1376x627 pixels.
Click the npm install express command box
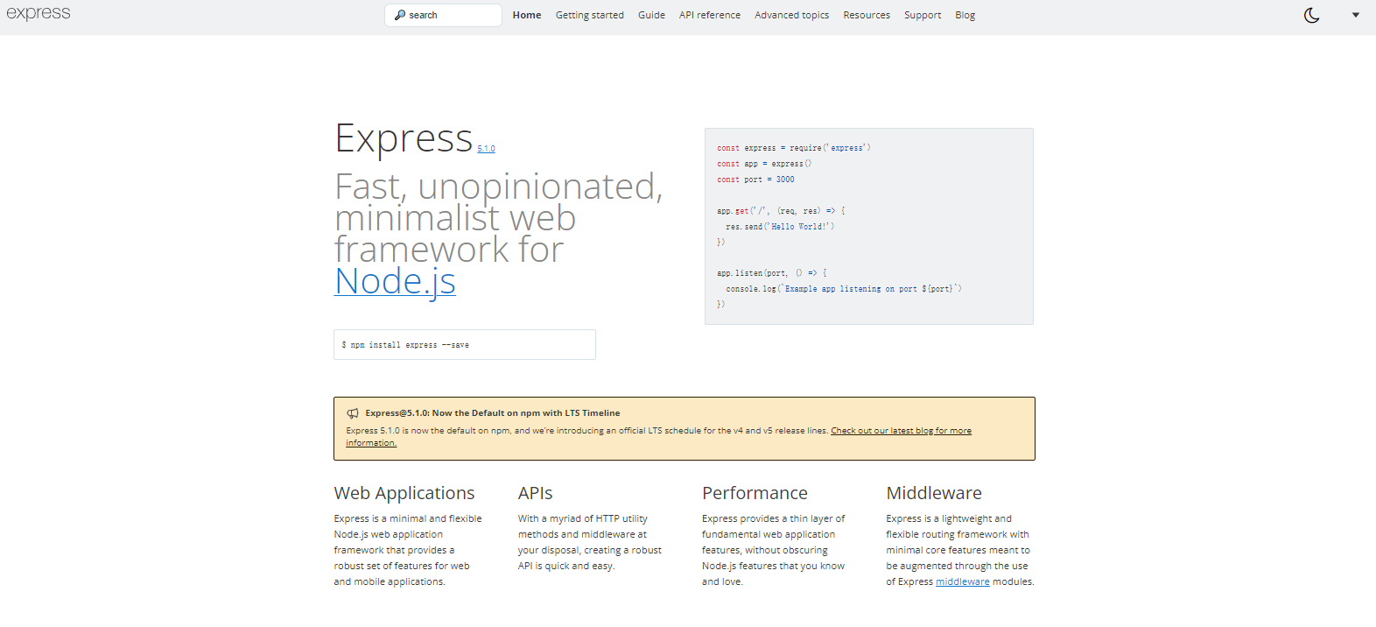(x=465, y=345)
